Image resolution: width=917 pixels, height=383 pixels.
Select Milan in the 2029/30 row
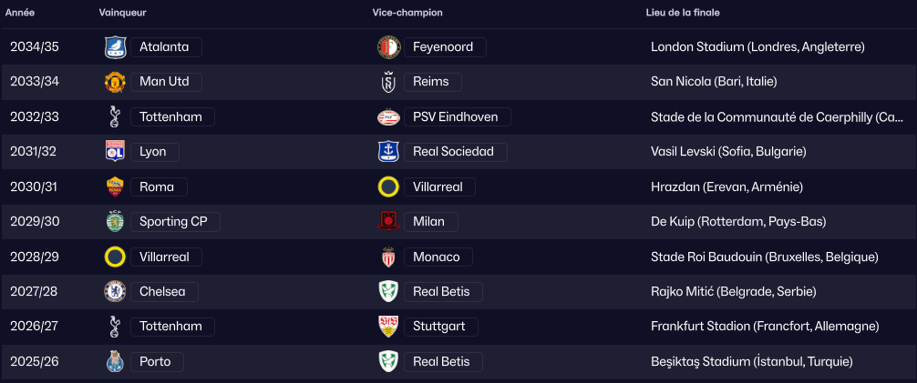point(430,222)
